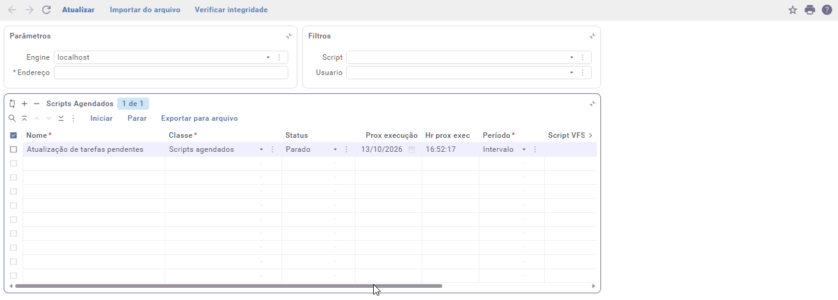The height and width of the screenshot is (300, 838).
Task: Move to next record in grid
Action: (x=49, y=118)
